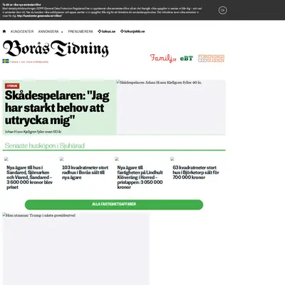Screen dimensions: 285x285
Task: Open the Lindhult Klöveräng i Horred article
Action: [140, 177]
